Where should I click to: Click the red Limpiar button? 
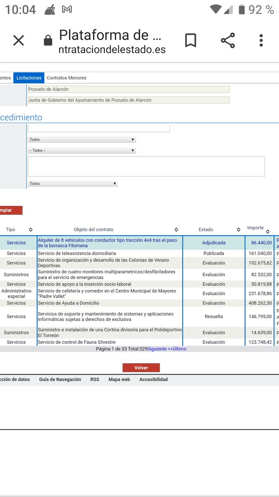pyautogui.click(x=11, y=210)
